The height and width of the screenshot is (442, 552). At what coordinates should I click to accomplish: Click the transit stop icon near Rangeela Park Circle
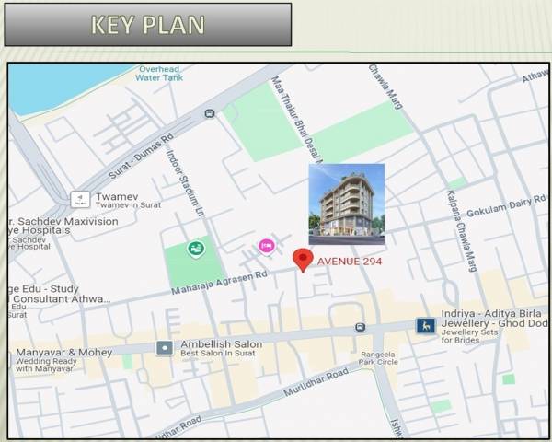pyautogui.click(x=360, y=327)
